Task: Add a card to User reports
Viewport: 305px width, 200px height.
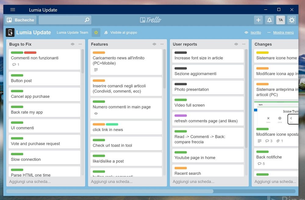Action: click(194, 181)
